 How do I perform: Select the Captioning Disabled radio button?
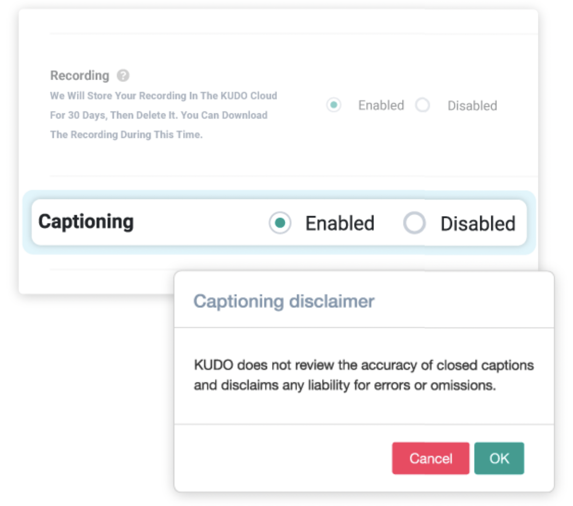point(414,223)
